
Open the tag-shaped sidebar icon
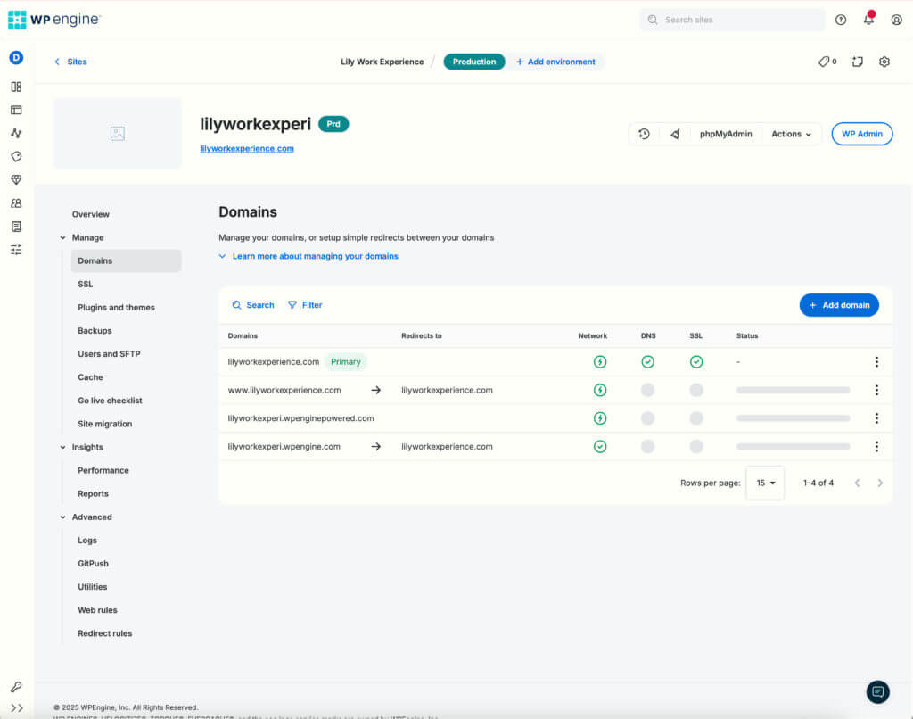tap(16, 157)
